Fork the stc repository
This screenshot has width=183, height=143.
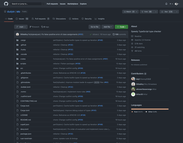coord(147,12)
